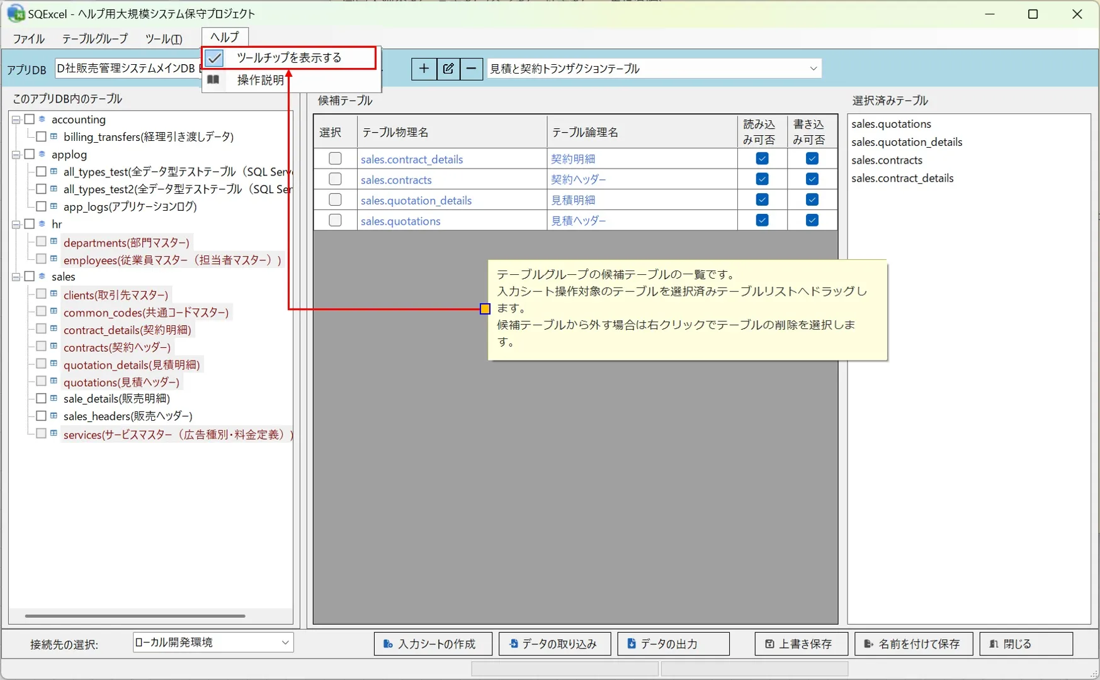The width and height of the screenshot is (1100, 680).
Task: Open the ツール(T) menu
Action: pyautogui.click(x=164, y=38)
